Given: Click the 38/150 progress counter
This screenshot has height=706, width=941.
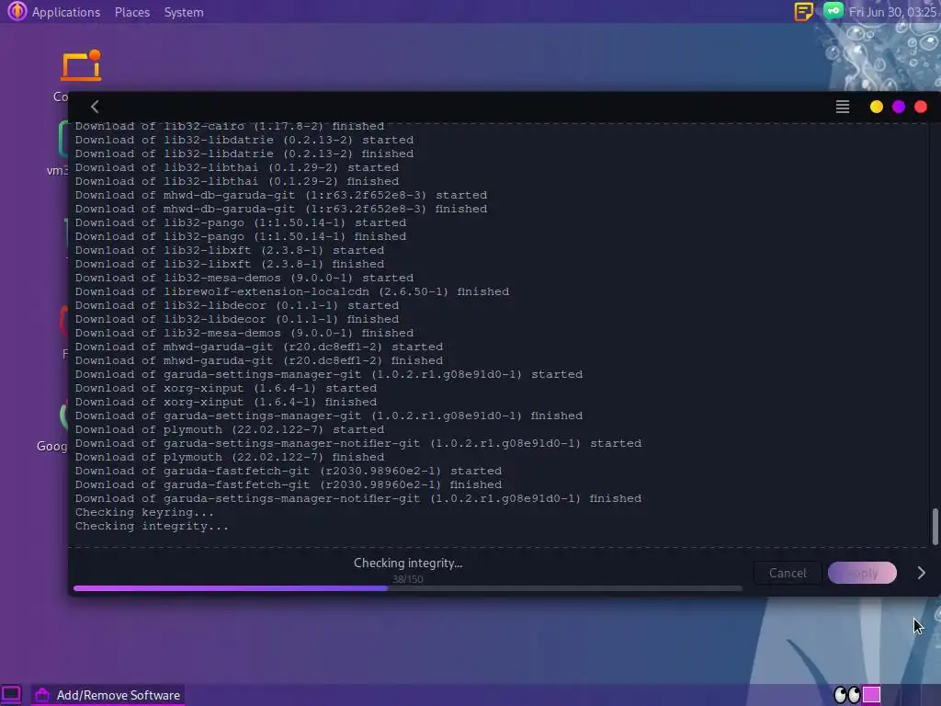Looking at the screenshot, I should [408, 579].
